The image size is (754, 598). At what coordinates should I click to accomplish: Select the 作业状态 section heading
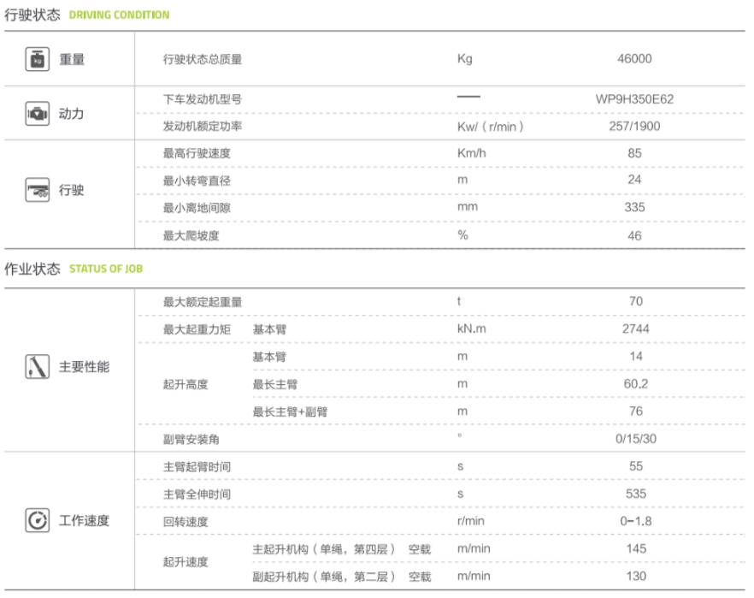coord(32,269)
